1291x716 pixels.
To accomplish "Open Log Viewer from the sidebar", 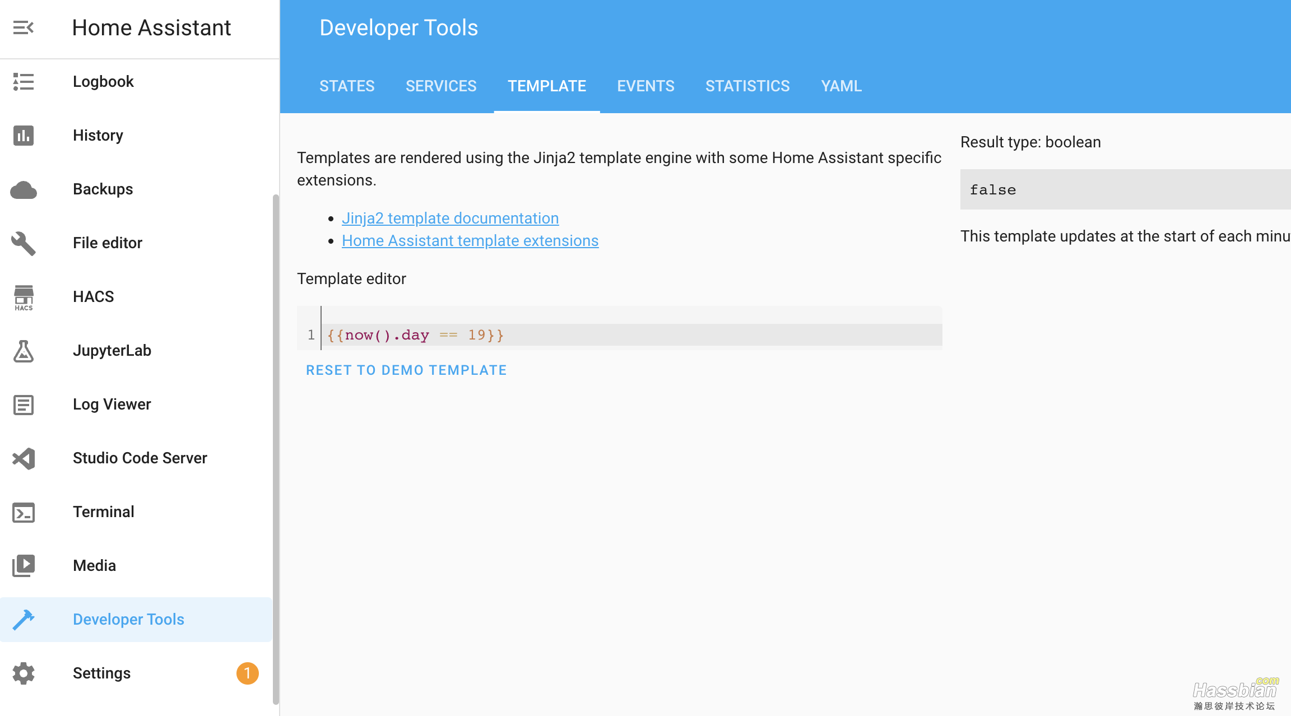I will point(136,405).
